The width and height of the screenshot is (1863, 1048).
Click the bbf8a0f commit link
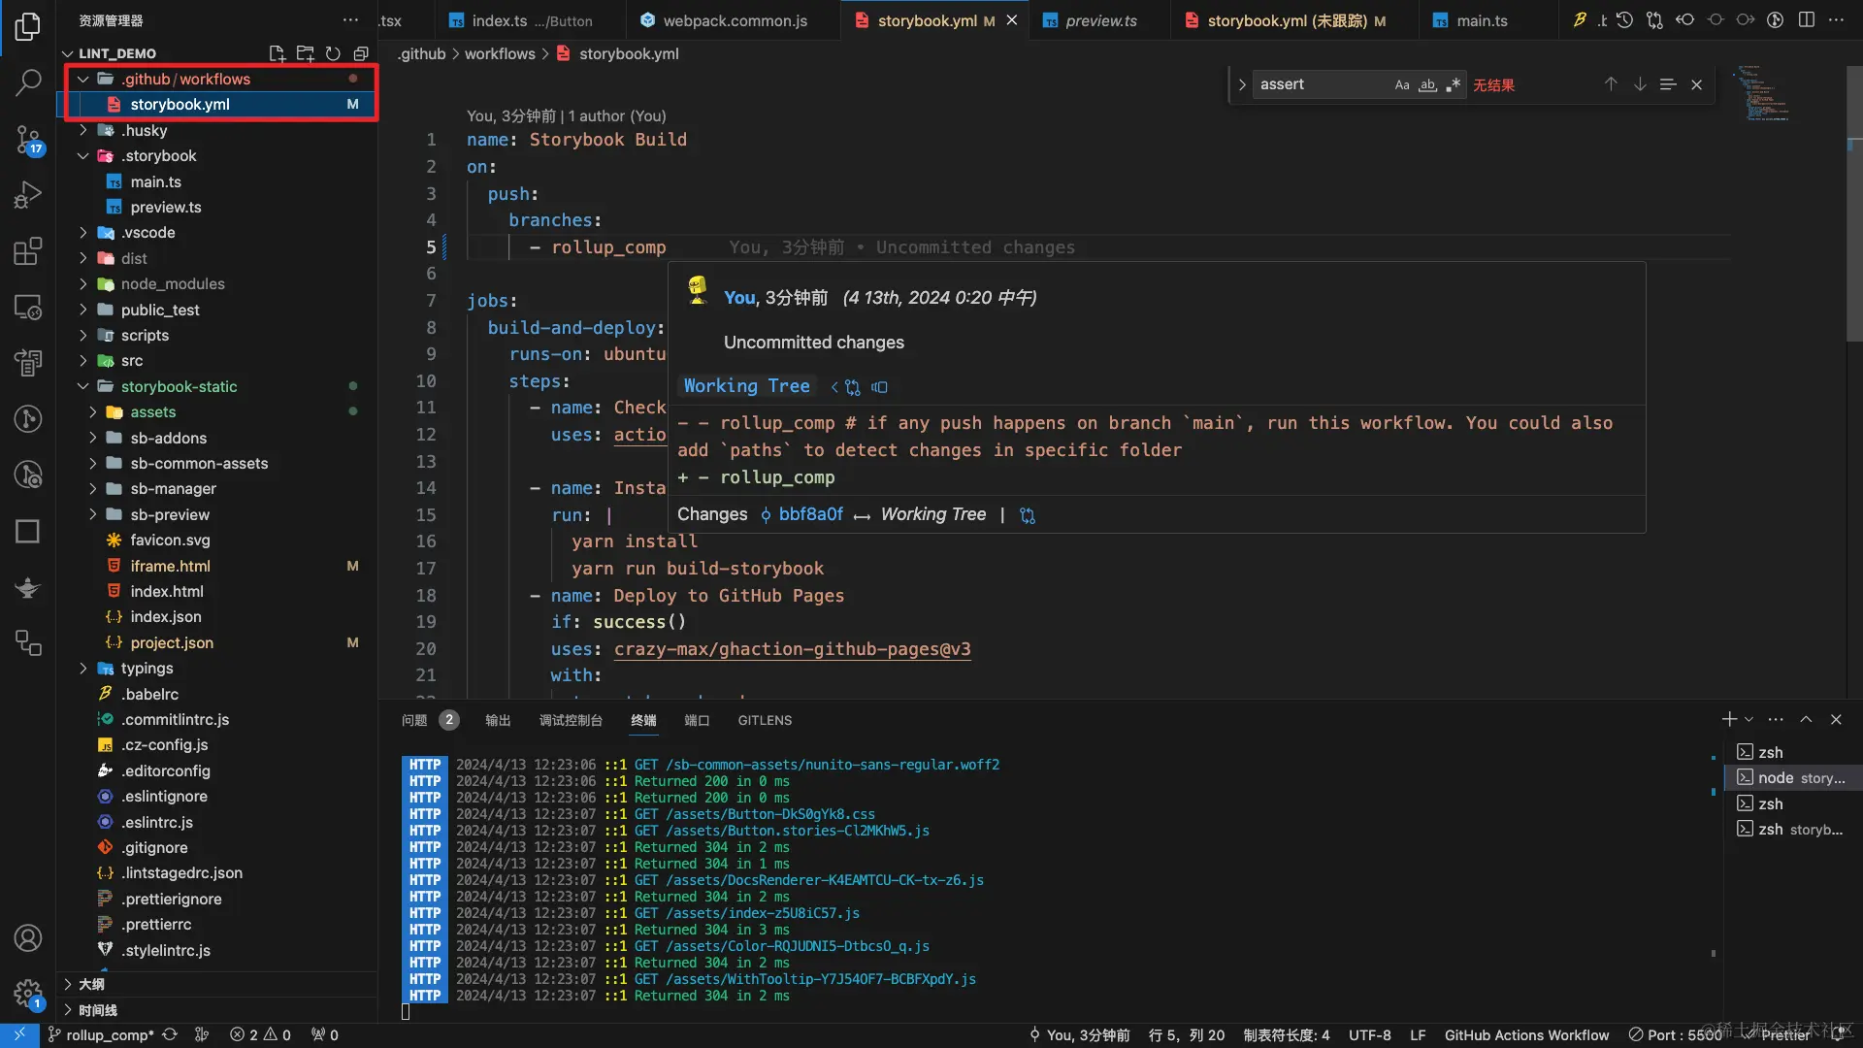[x=811, y=514]
